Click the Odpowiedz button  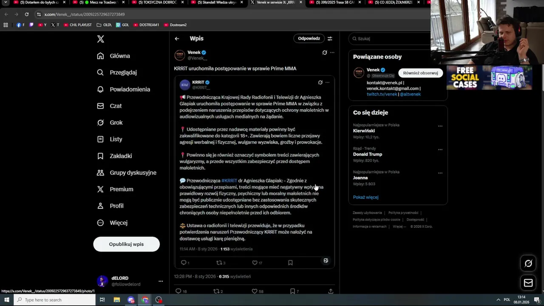[x=309, y=38]
